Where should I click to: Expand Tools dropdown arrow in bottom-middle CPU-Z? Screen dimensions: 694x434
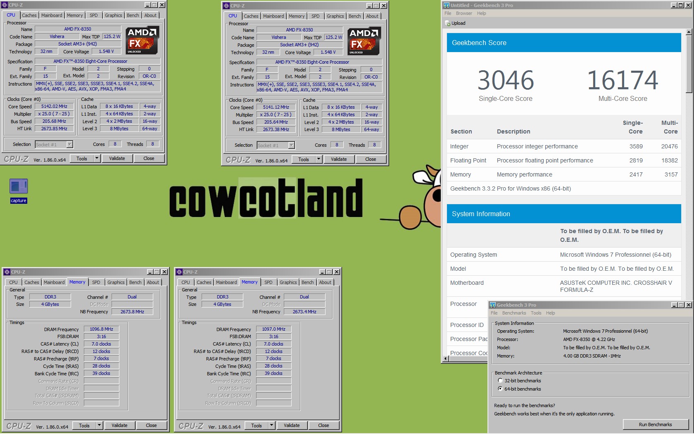coord(271,425)
